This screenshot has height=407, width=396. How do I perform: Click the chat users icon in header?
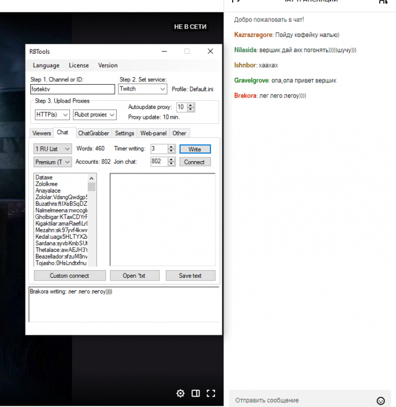[x=383, y=2]
